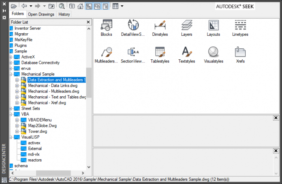The height and width of the screenshot is (184, 282).
Task: Click the Views icon
Action: tap(115, 6)
